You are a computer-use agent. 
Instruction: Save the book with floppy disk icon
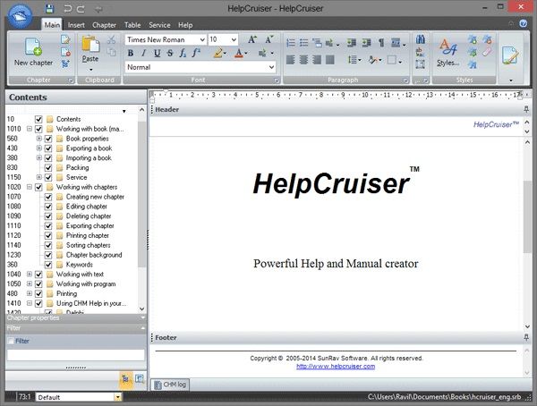click(x=49, y=9)
